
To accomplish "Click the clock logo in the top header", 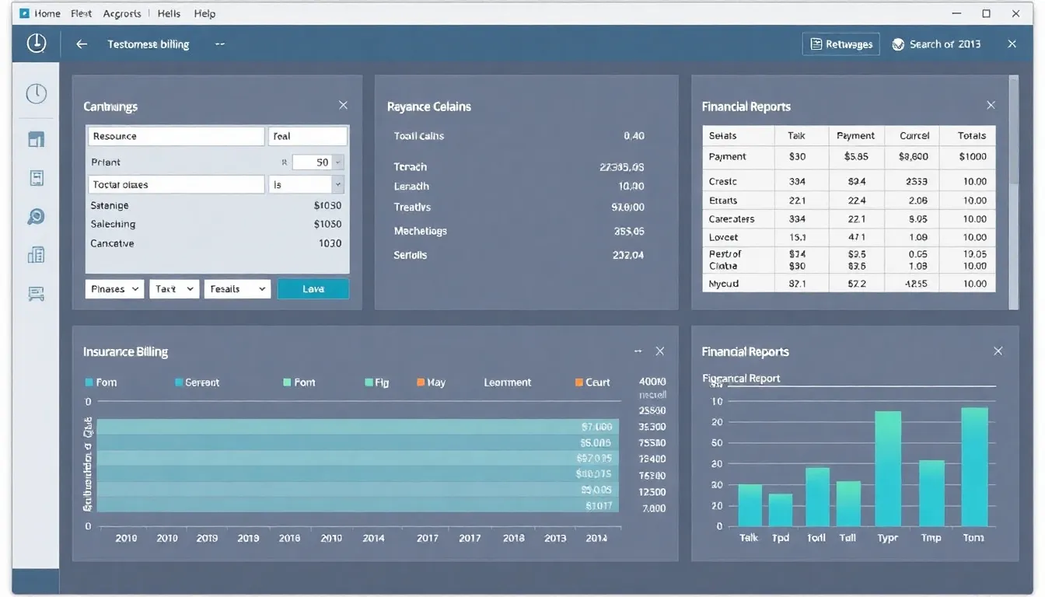I will click(36, 44).
